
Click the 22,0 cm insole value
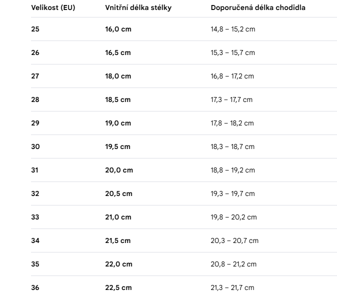[x=118, y=264]
